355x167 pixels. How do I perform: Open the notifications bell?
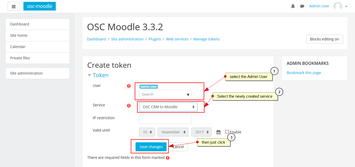pyautogui.click(x=293, y=6)
